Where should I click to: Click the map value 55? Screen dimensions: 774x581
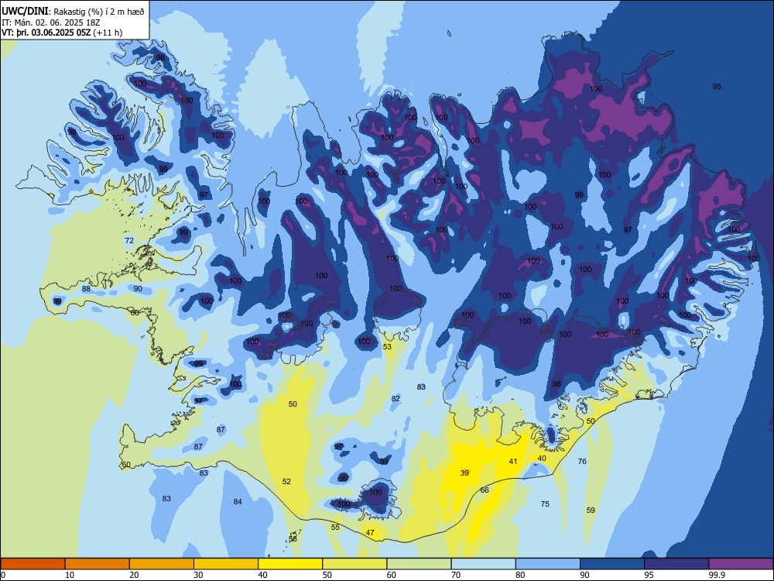336,527
